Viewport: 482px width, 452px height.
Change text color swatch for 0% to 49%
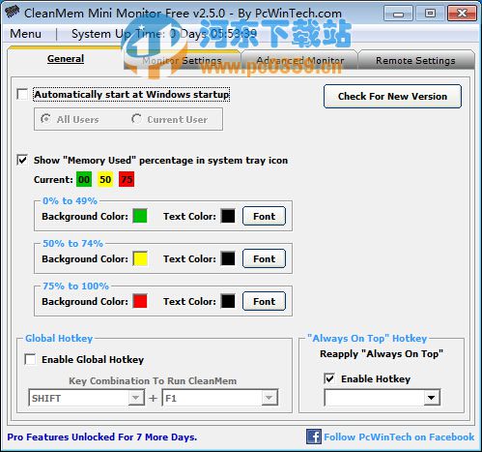click(x=228, y=216)
